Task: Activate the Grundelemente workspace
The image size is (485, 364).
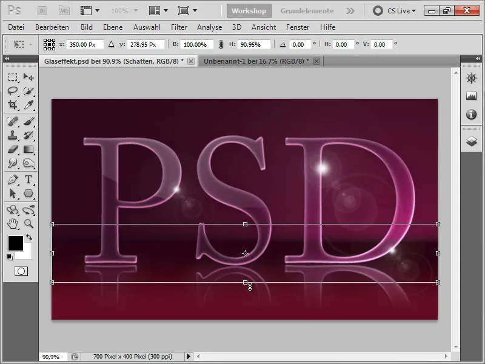Action: 307,11
